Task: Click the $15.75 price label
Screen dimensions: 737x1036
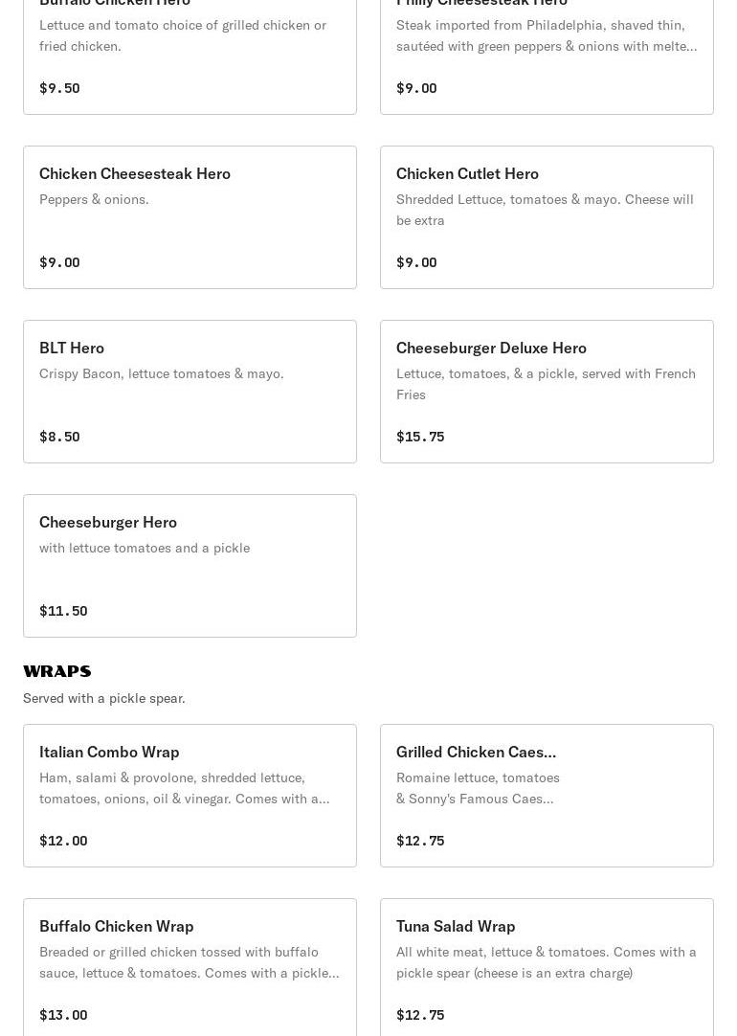Action: point(420,437)
